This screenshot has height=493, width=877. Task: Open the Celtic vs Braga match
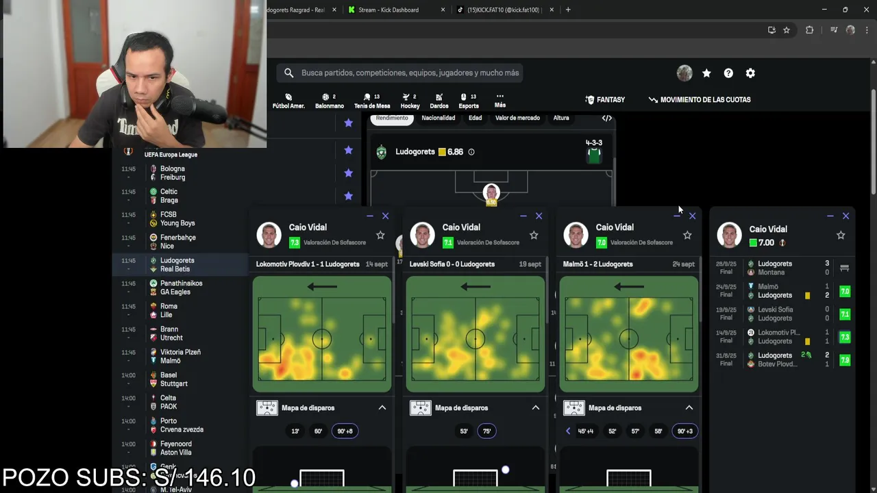(180, 196)
